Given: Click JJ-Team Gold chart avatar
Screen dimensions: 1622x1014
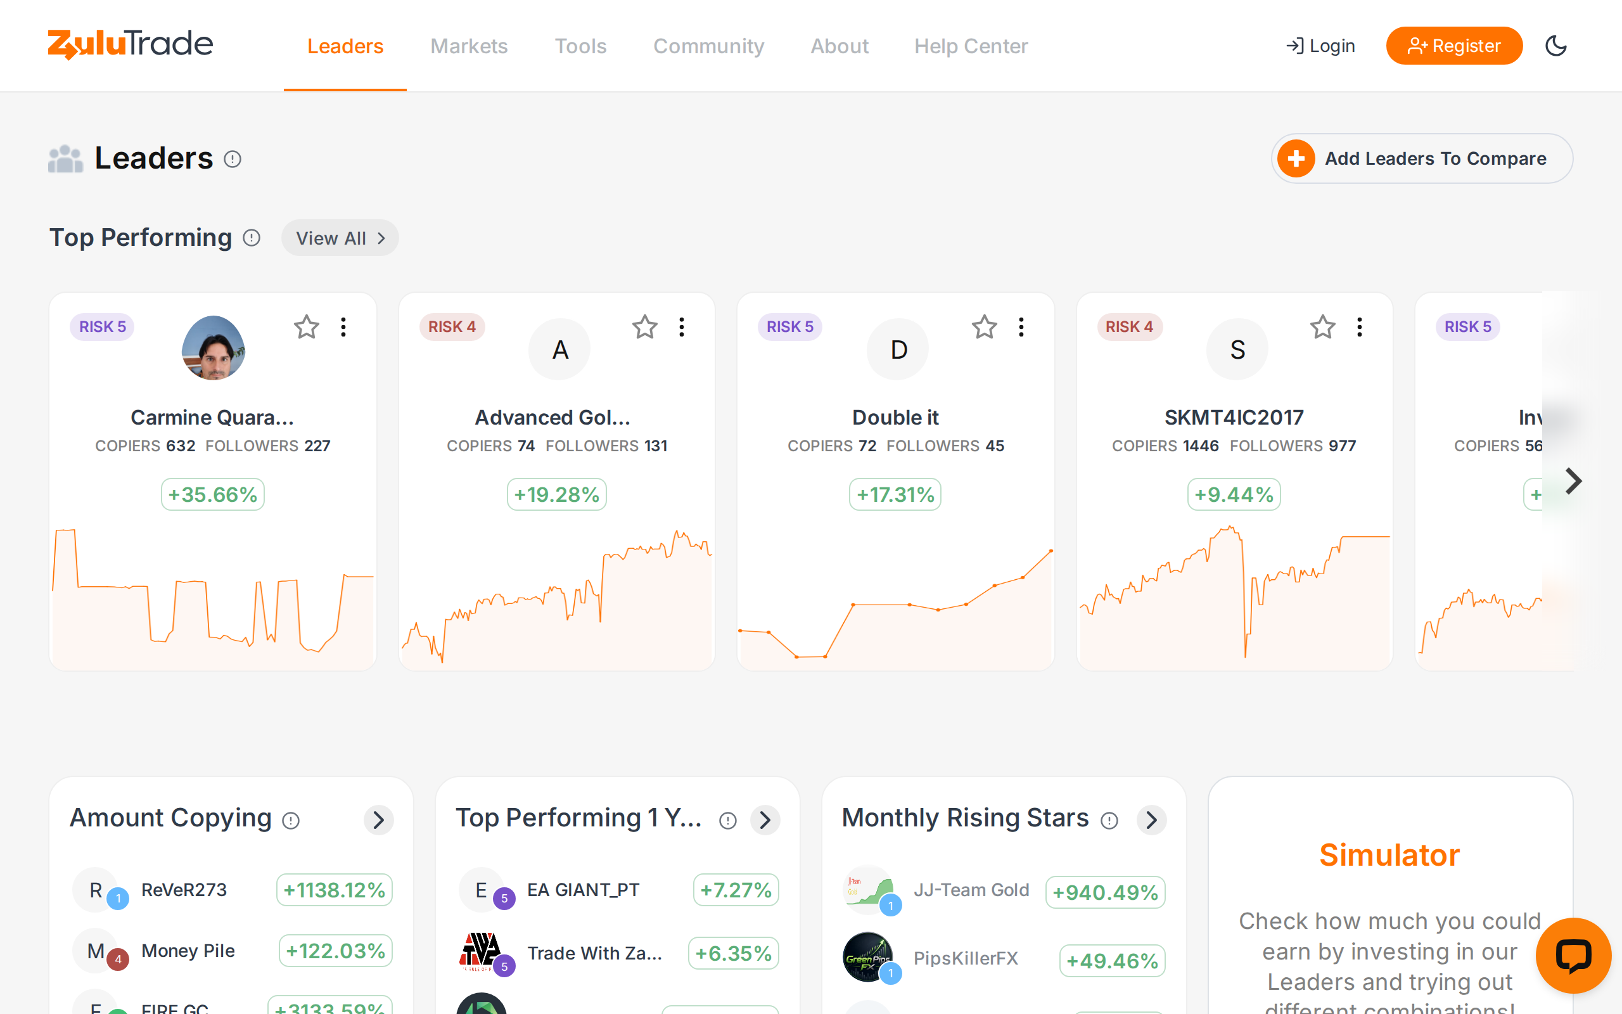Looking at the screenshot, I should tap(869, 890).
